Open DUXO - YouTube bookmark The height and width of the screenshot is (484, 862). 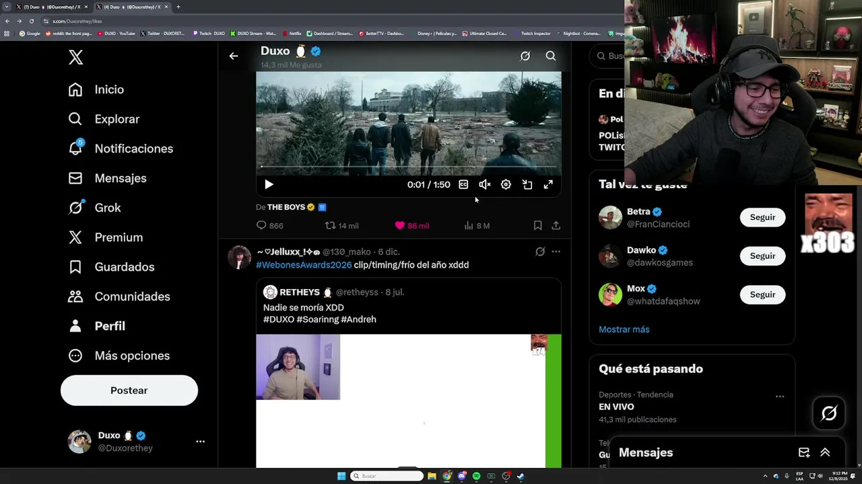point(117,33)
